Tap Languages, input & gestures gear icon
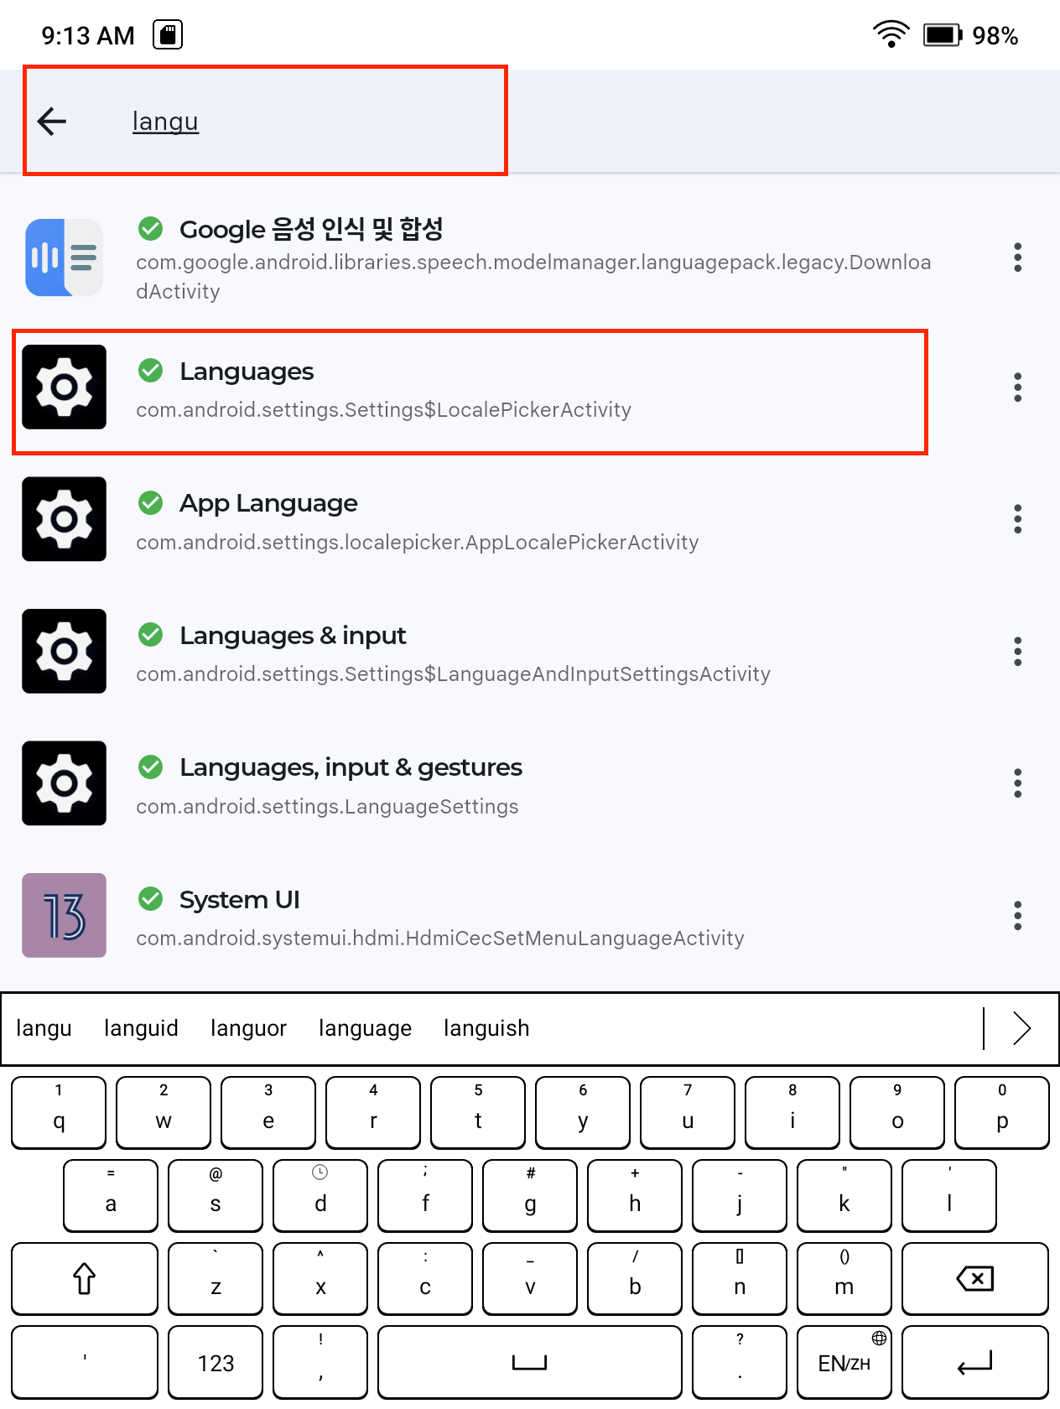 64,783
